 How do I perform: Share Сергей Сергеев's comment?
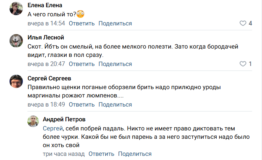click(x=115, y=104)
